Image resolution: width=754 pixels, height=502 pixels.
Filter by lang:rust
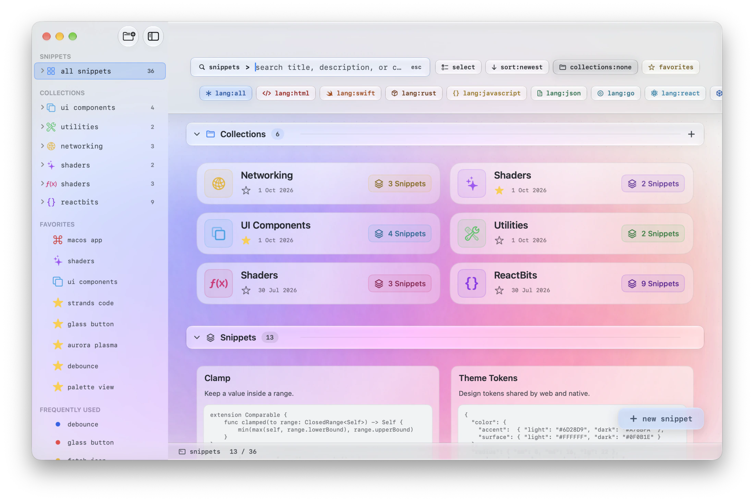[414, 93]
